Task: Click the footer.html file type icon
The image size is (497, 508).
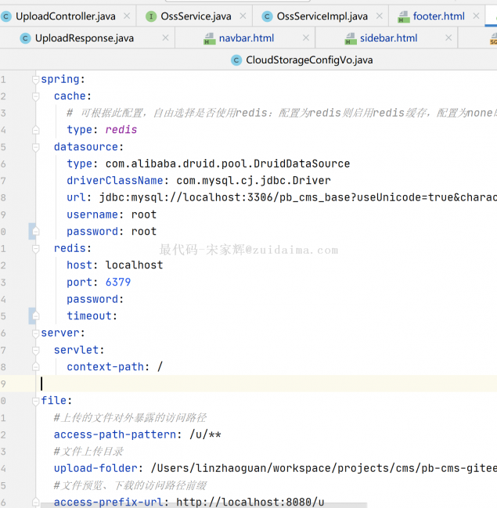Action: coord(403,16)
